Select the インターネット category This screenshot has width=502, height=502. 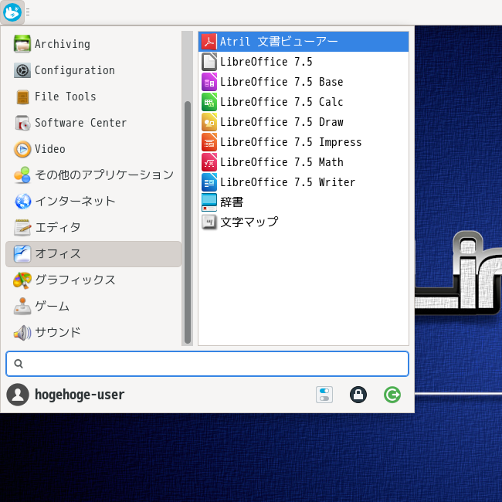coord(93,202)
